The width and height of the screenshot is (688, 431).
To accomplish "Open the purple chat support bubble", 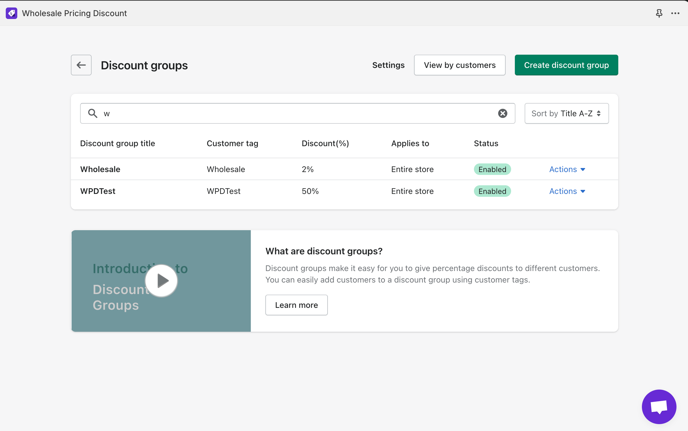I will point(659,407).
